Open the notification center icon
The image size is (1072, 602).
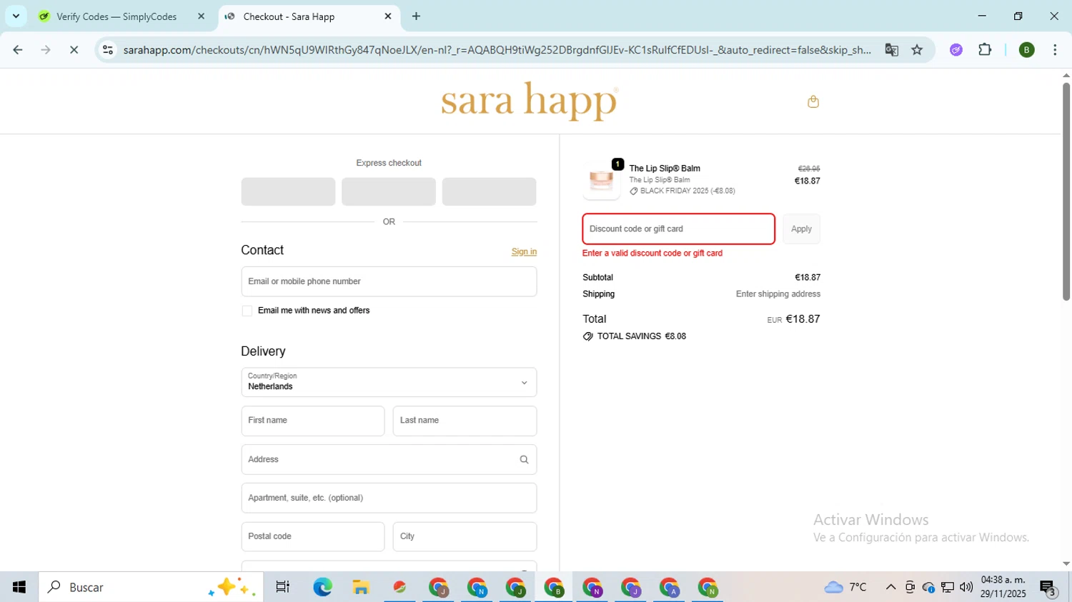(x=1048, y=588)
